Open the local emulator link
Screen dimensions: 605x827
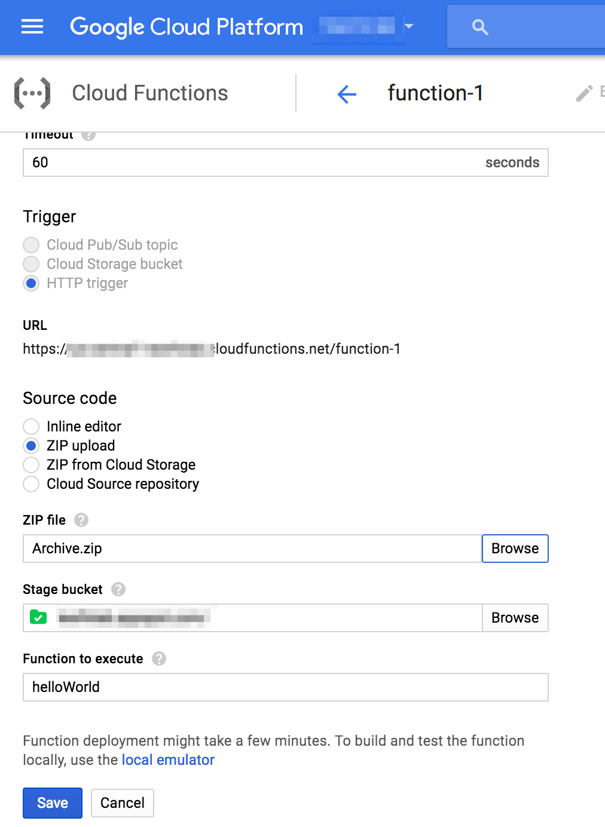tap(167, 759)
